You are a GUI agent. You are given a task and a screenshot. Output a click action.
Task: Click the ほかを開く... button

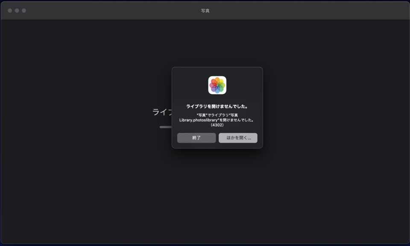(x=238, y=138)
